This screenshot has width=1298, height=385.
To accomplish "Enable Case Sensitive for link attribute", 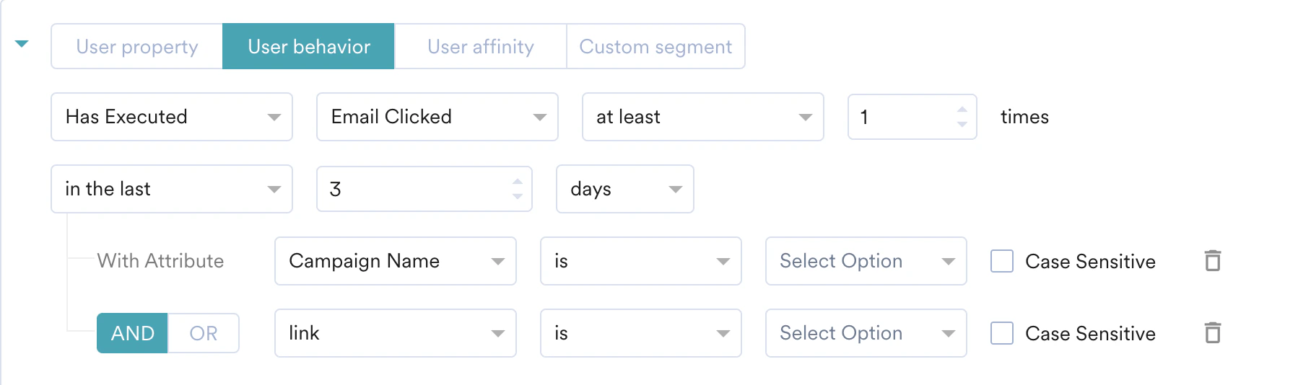I will [x=1002, y=333].
